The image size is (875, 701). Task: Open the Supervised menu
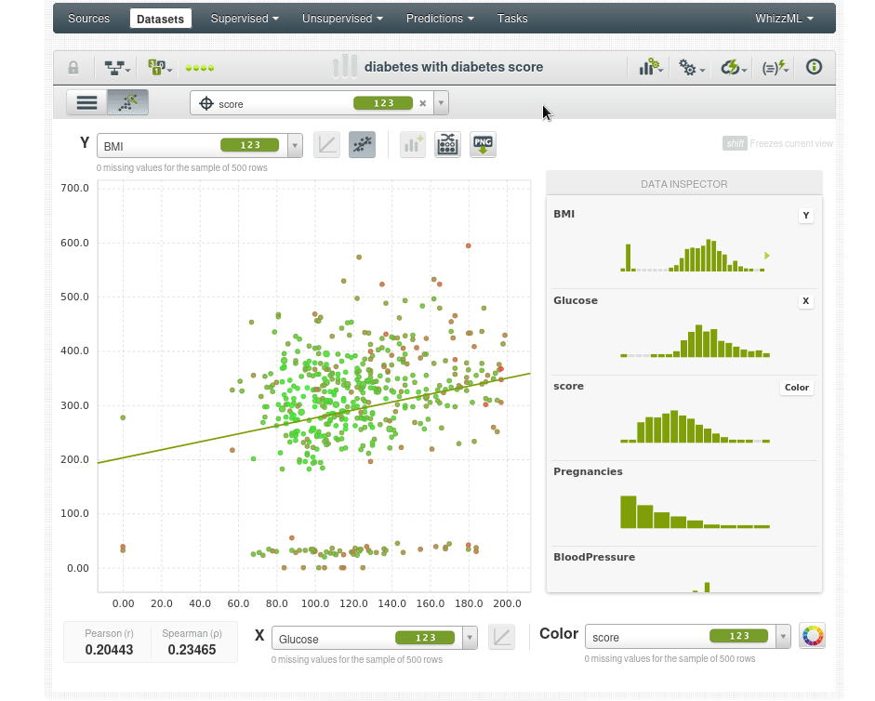tap(244, 19)
